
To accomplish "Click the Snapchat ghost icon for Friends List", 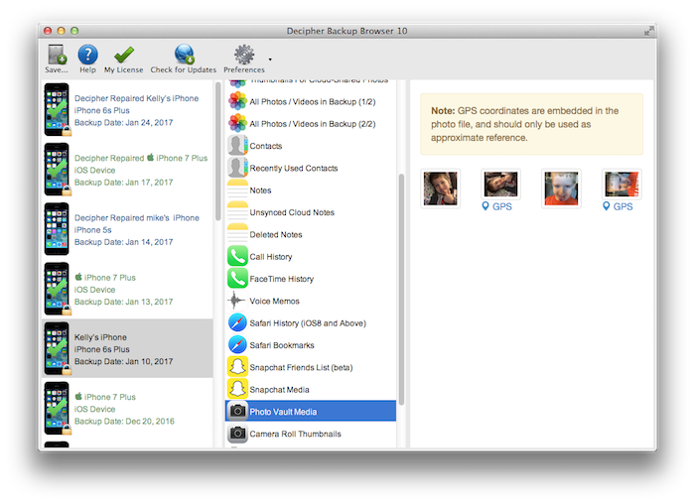I will point(237,367).
